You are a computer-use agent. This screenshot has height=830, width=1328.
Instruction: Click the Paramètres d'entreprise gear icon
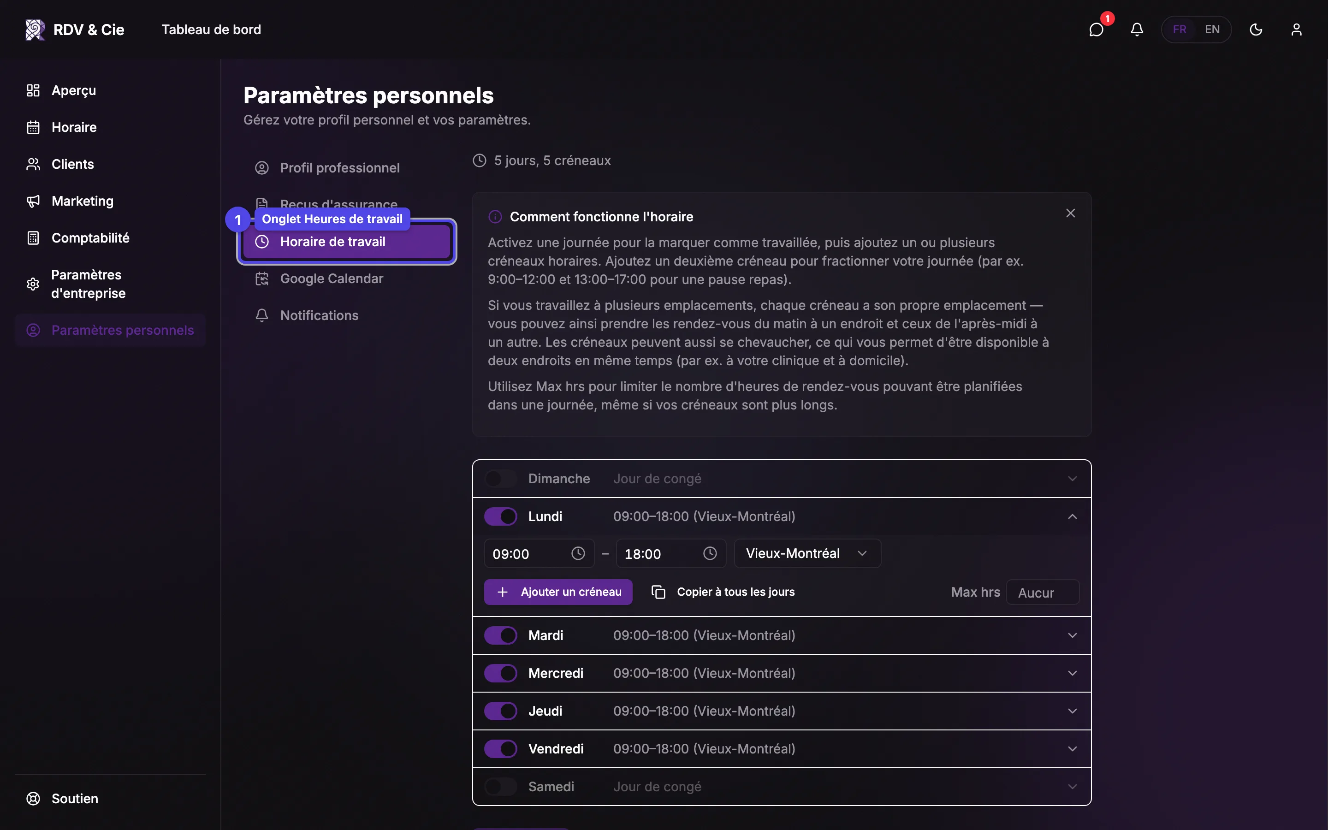click(33, 284)
